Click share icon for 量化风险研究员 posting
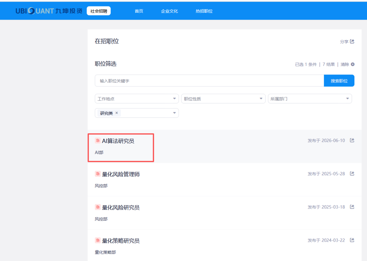 (x=352, y=207)
